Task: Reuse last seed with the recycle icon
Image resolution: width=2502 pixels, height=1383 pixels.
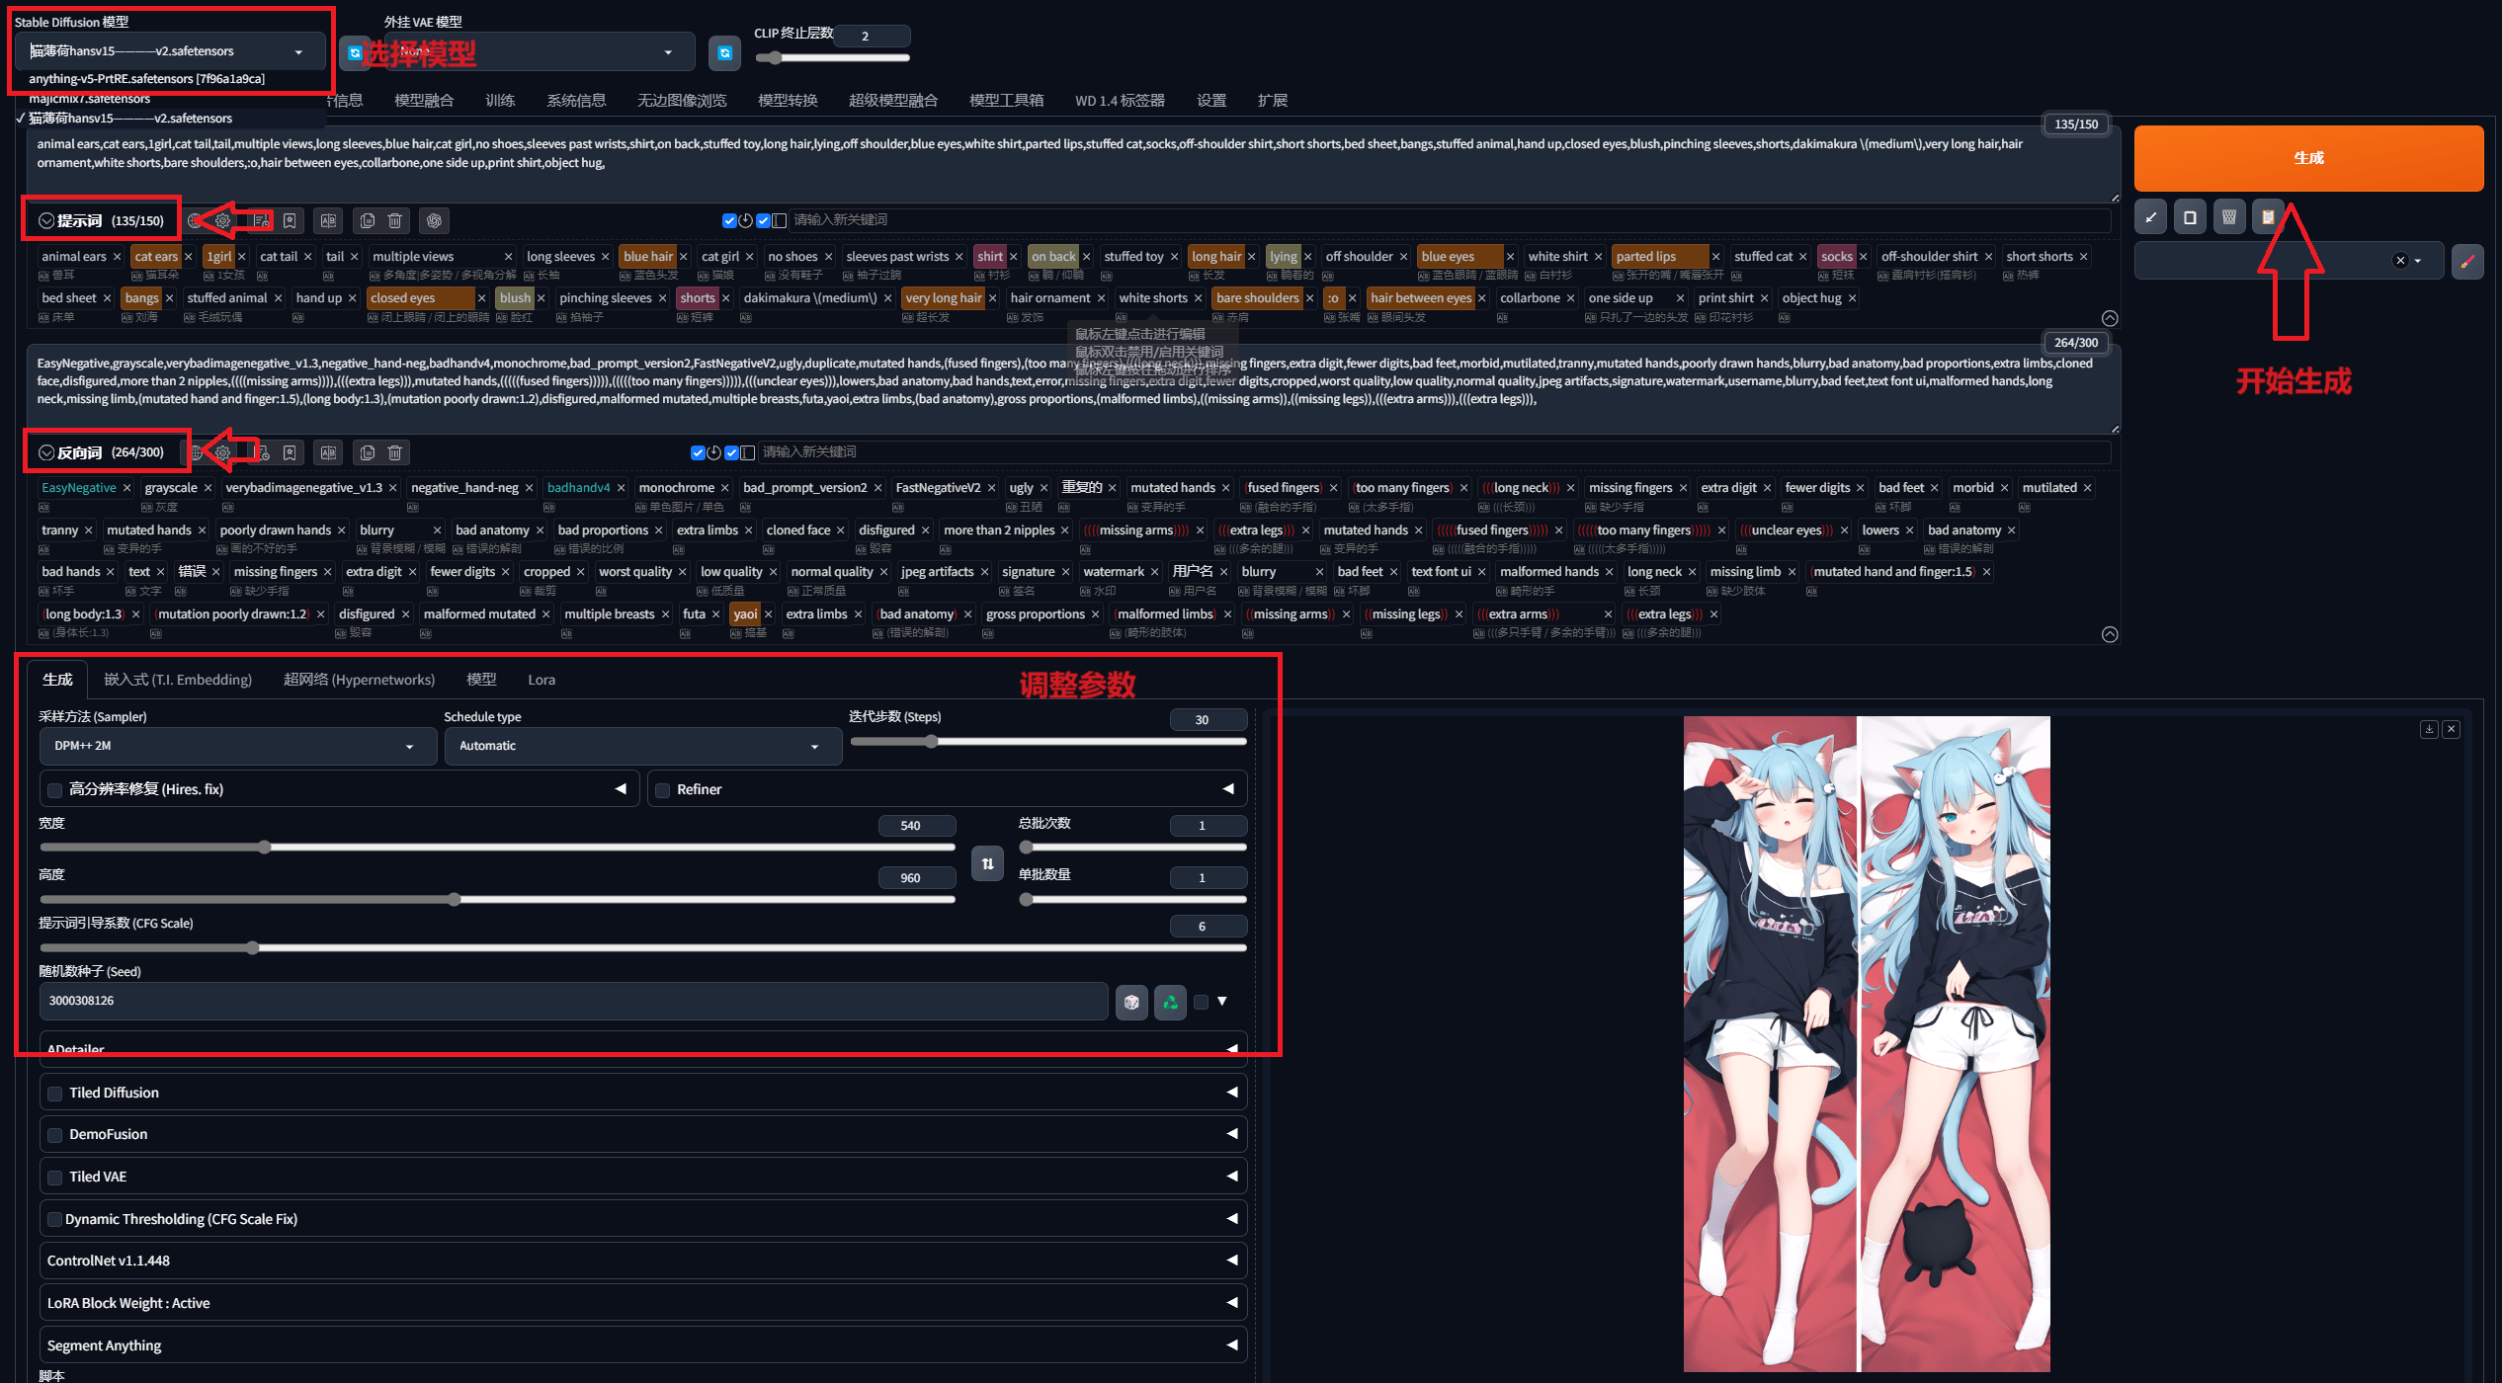Action: coord(1170,1002)
